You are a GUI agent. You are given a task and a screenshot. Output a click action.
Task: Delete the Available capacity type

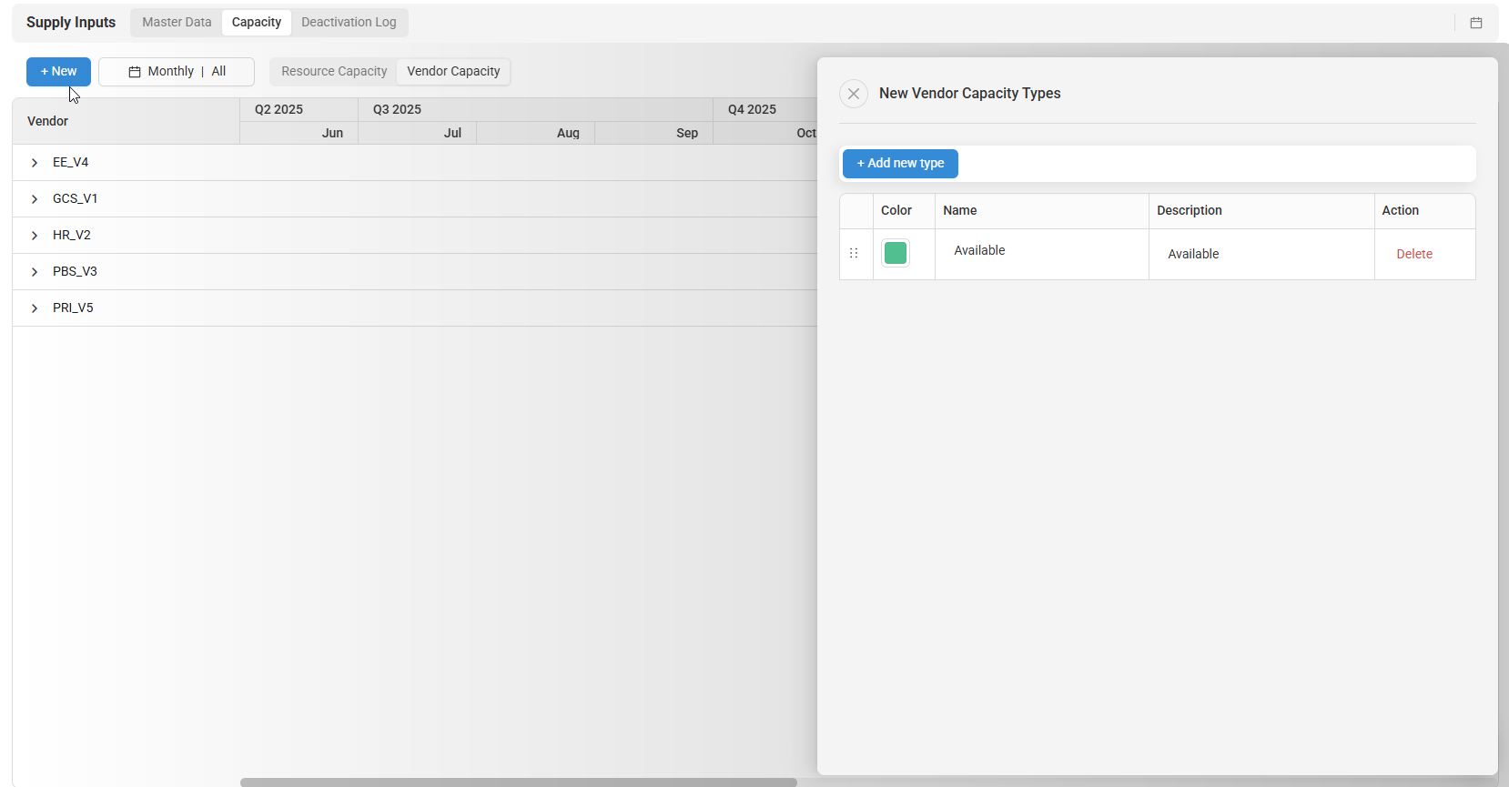click(1413, 254)
